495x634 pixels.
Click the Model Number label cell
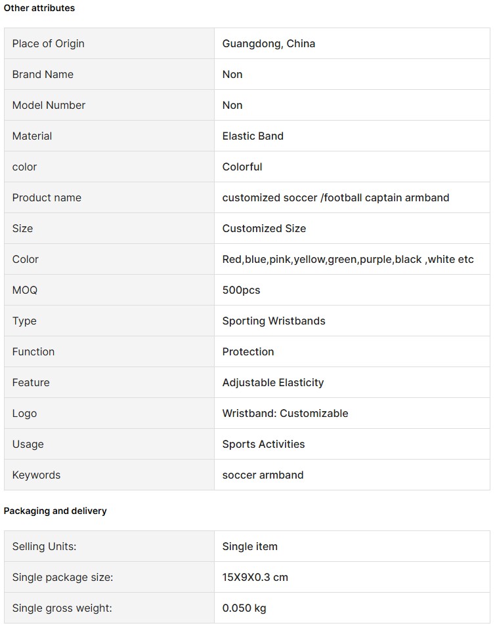tap(109, 105)
